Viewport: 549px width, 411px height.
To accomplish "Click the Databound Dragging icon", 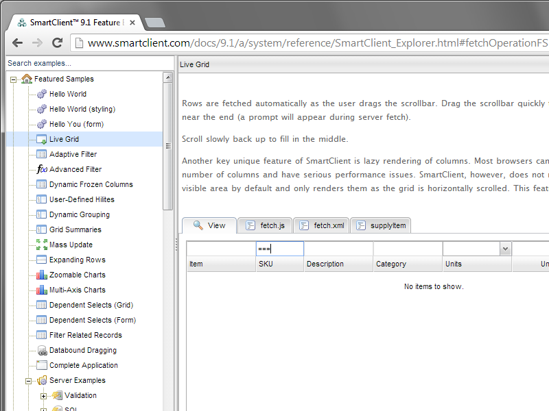I will 41,350.
